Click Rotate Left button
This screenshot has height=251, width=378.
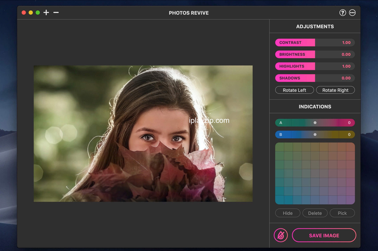pos(294,90)
